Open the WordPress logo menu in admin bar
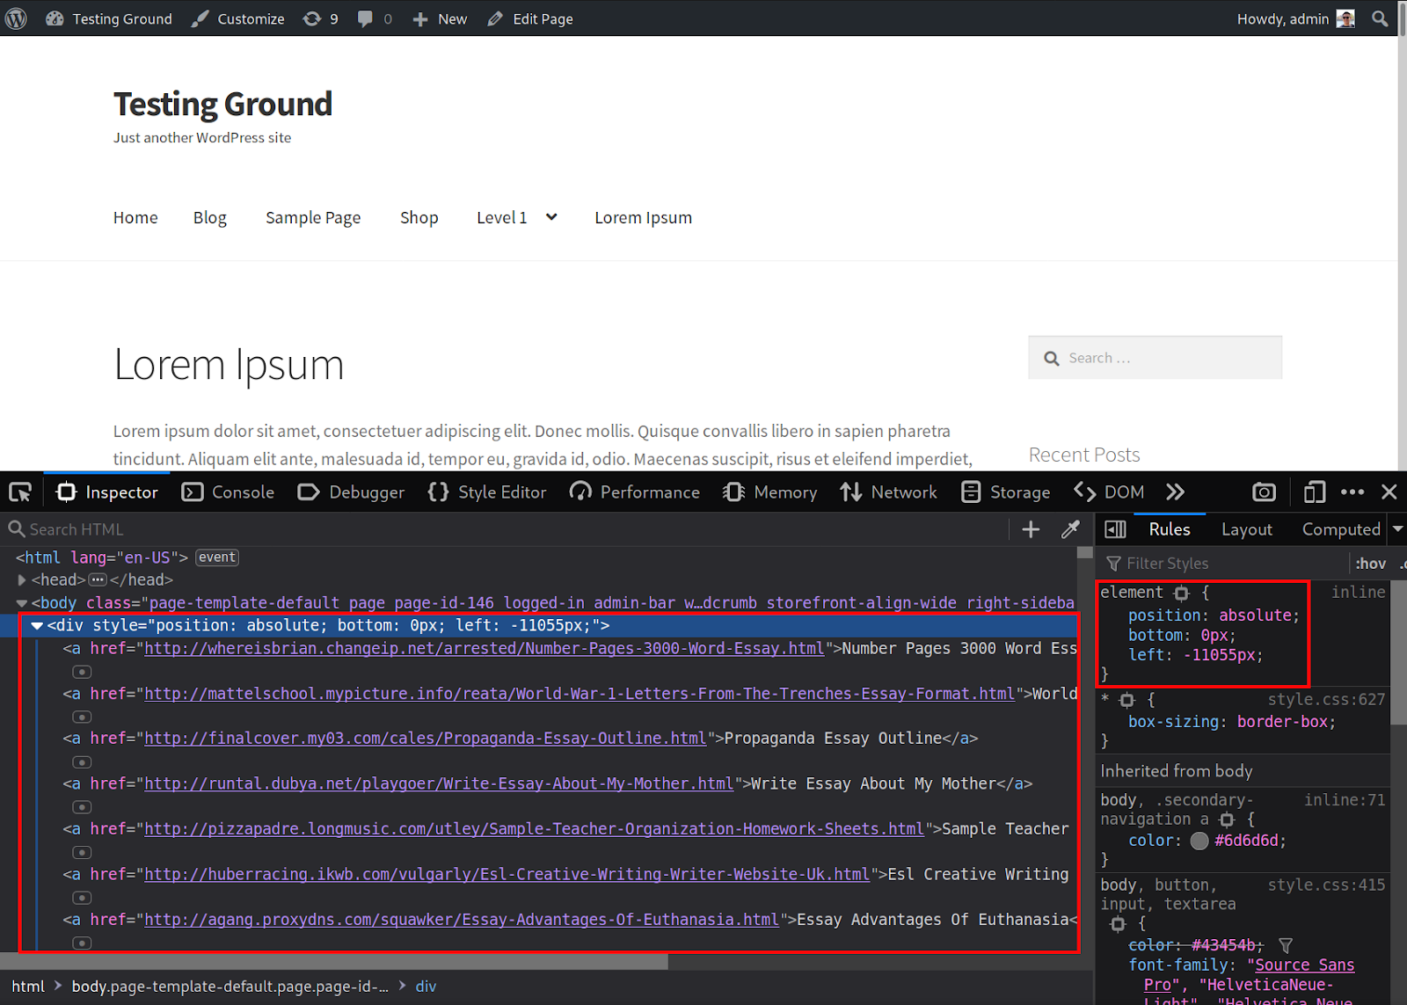The height and width of the screenshot is (1005, 1407). click(16, 18)
